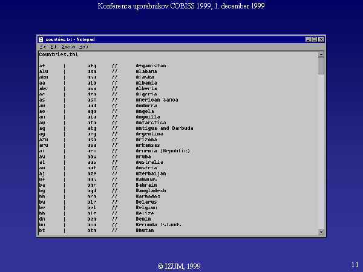Maximize the Notepad window
Viewport: 363px width, 272px height.
(315, 39)
